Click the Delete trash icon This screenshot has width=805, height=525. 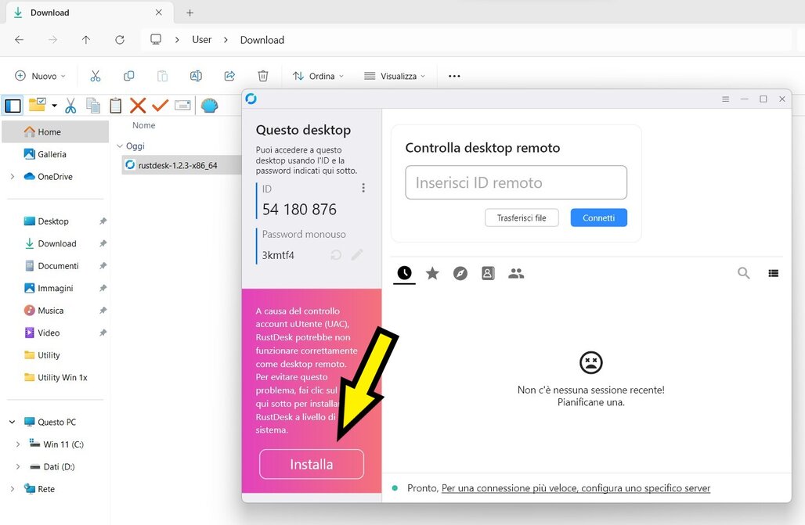click(263, 76)
